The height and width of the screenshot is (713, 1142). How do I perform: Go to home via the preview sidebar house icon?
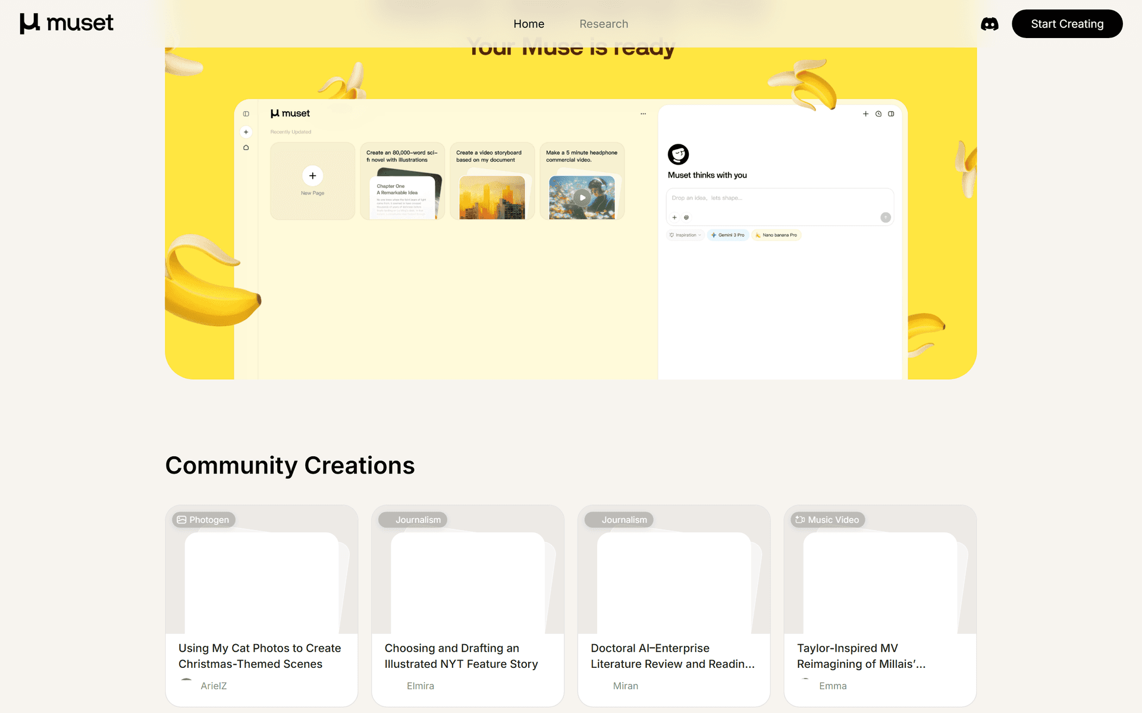tap(246, 147)
